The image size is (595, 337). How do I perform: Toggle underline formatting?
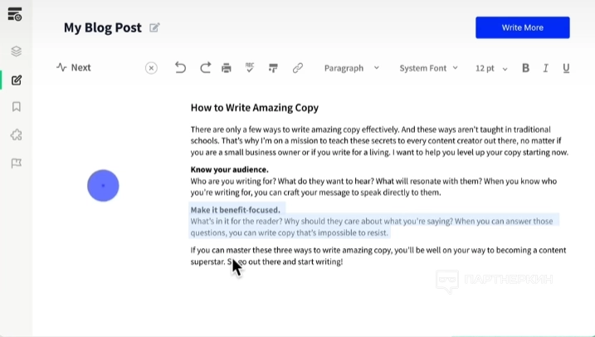[x=566, y=68]
